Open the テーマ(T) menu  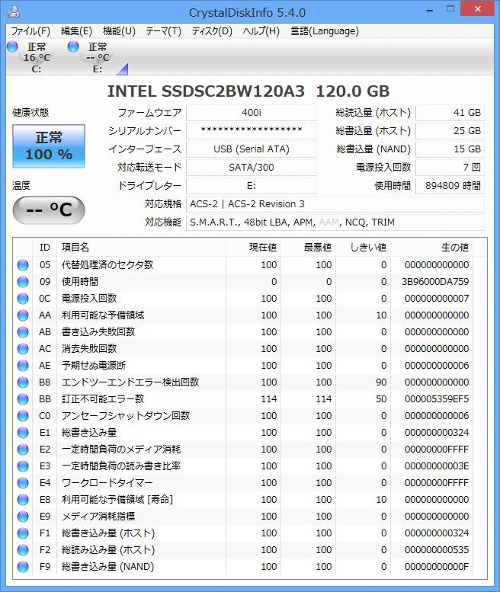coord(164,31)
